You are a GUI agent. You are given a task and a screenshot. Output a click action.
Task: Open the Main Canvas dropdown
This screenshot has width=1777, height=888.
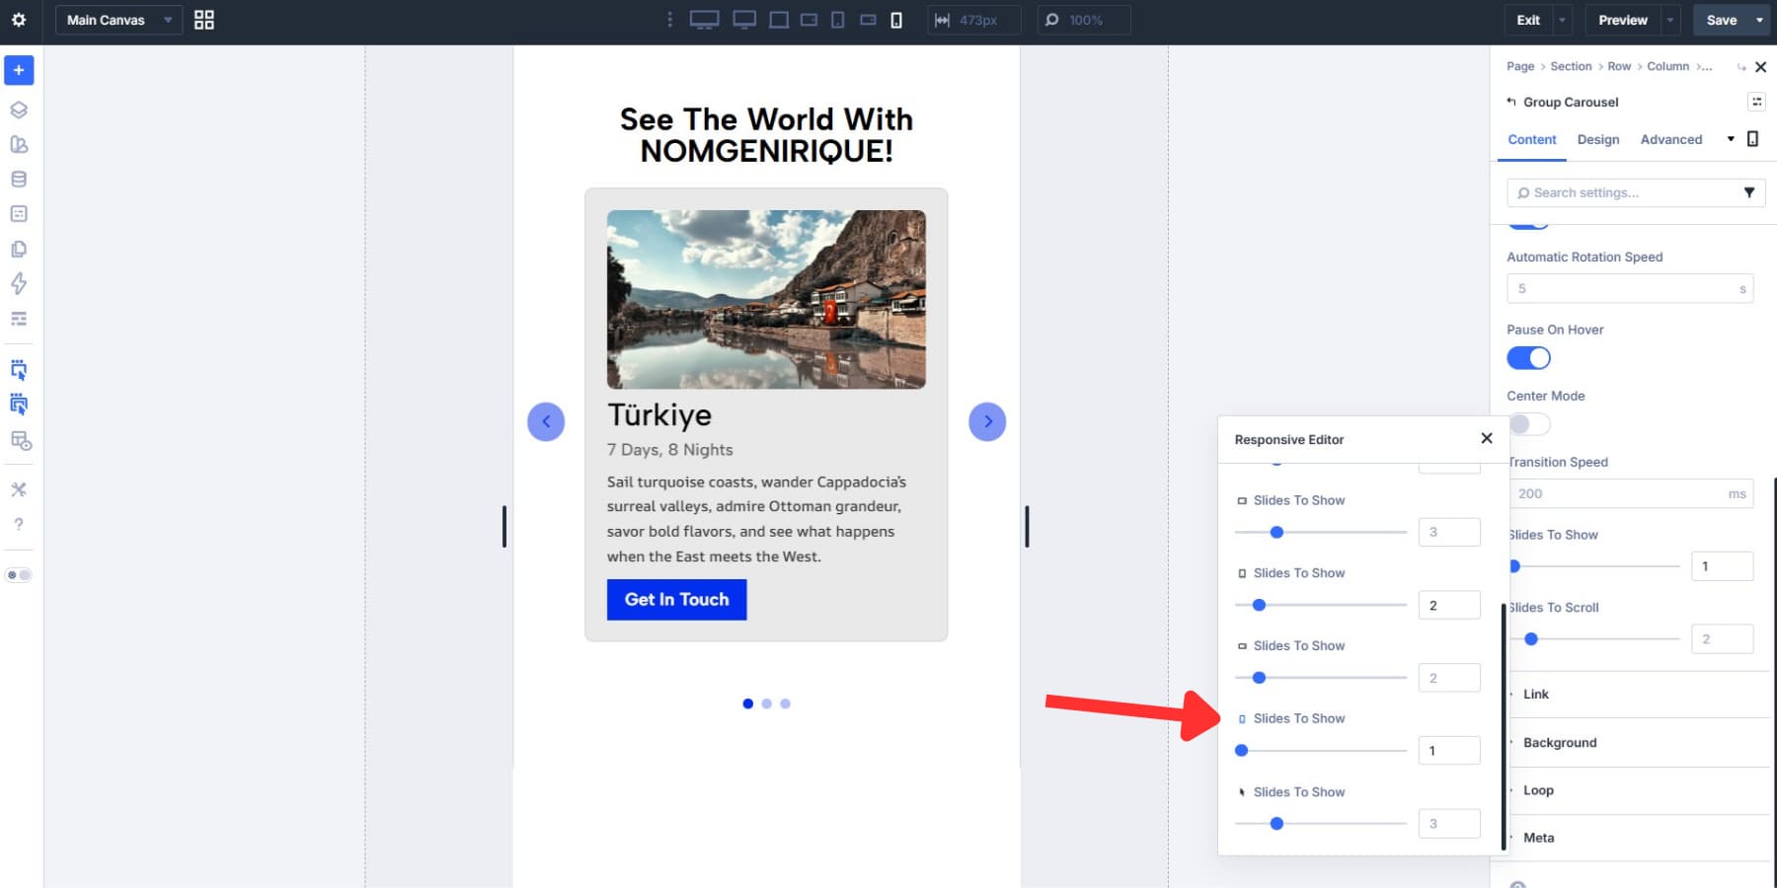pos(117,20)
